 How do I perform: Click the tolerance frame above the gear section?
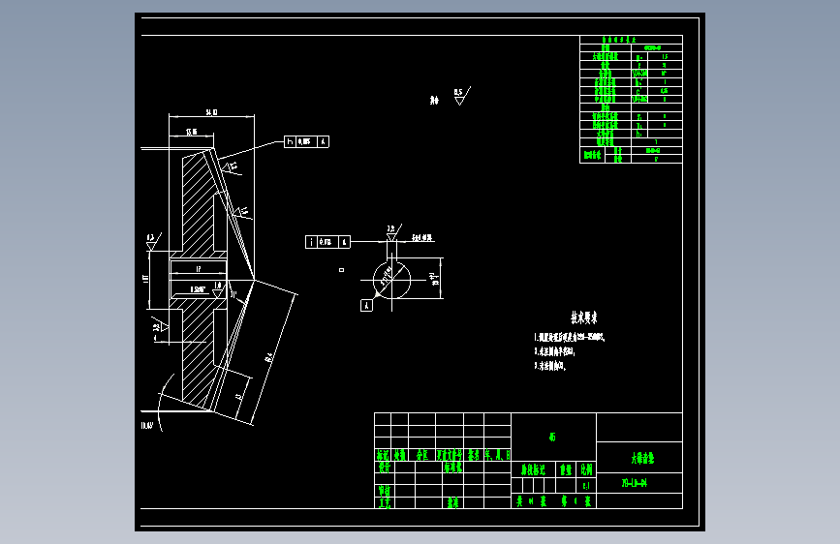(306, 141)
